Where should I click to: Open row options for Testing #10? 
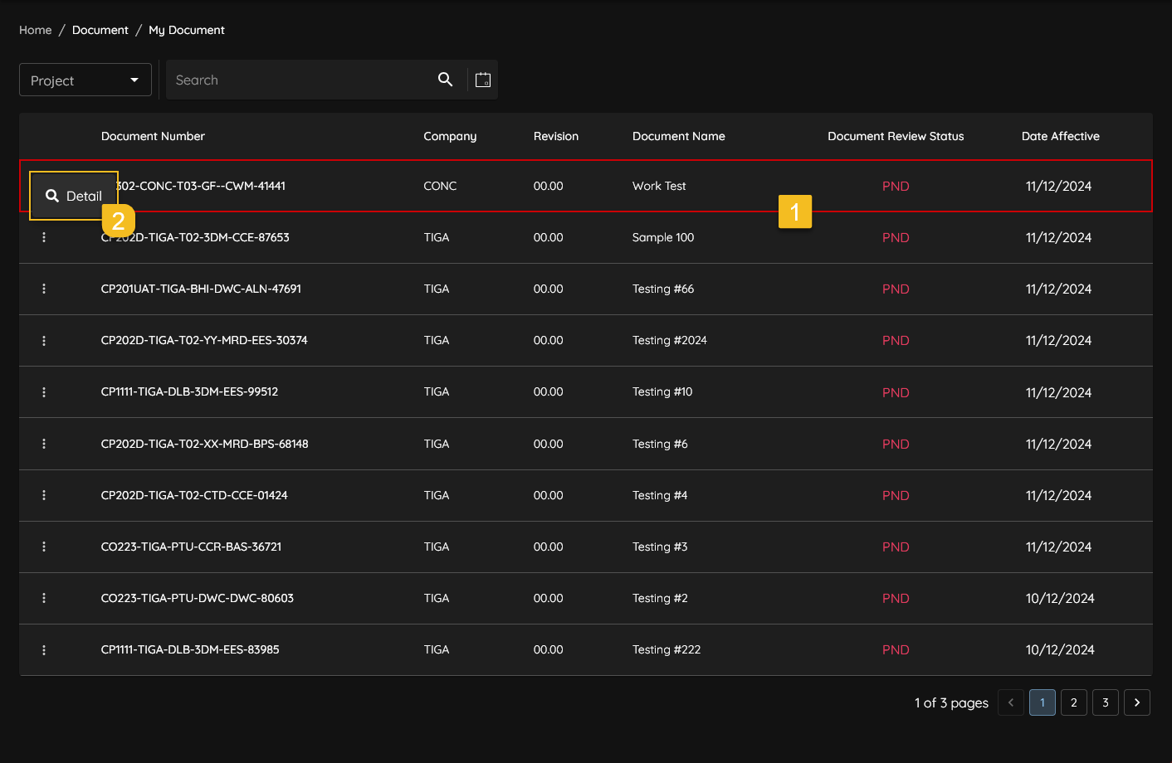(x=44, y=392)
